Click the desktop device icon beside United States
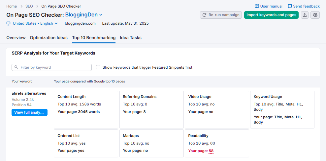Viewport: 326px width, 161px height. click(9, 23)
